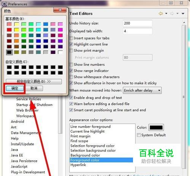Click the preferences tree vertical scrollbar
190x176 pixels.
pos(60,115)
